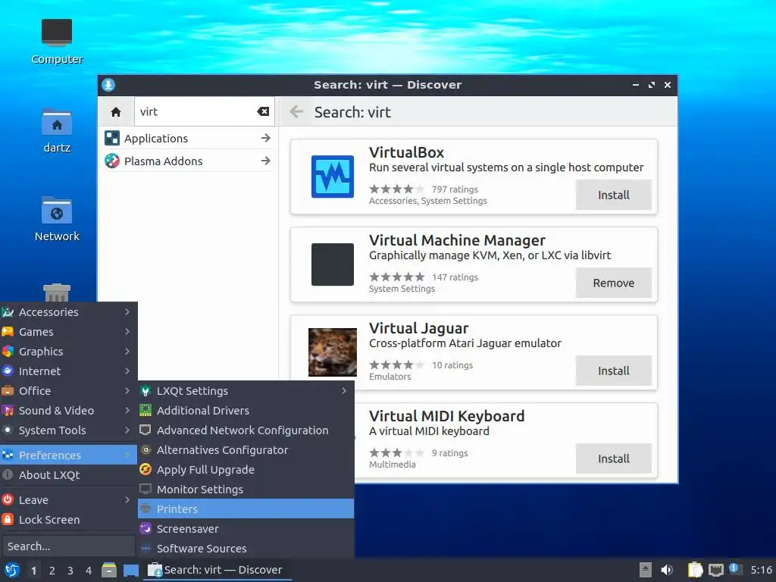Click the update notifier tray icon
The width and height of the screenshot is (776, 582).
click(735, 569)
